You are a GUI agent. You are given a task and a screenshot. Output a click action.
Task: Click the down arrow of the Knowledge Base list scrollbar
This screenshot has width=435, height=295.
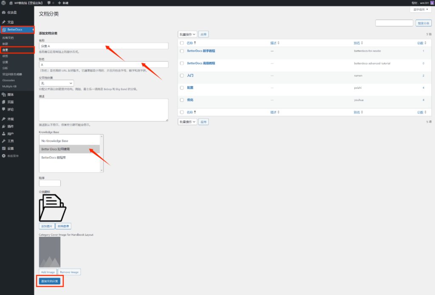pyautogui.click(x=102, y=170)
